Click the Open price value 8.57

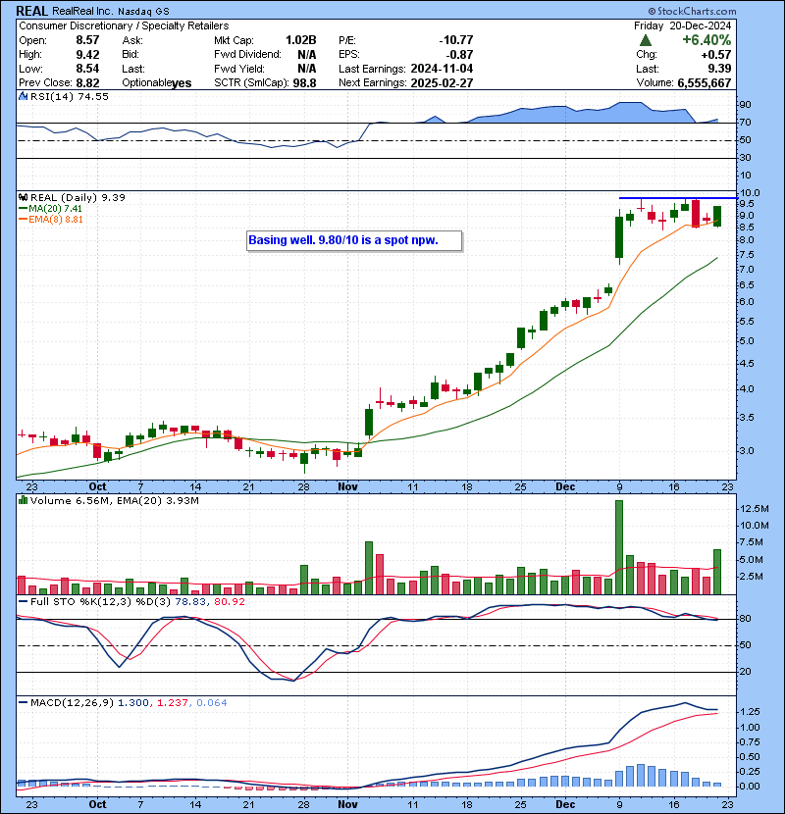tap(87, 40)
